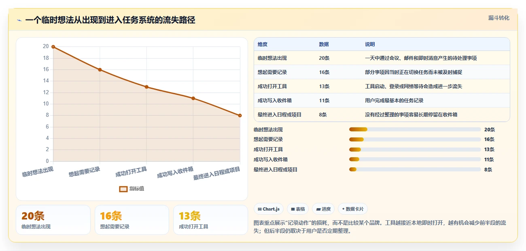Click the chart data point at value 8

click(x=240, y=116)
